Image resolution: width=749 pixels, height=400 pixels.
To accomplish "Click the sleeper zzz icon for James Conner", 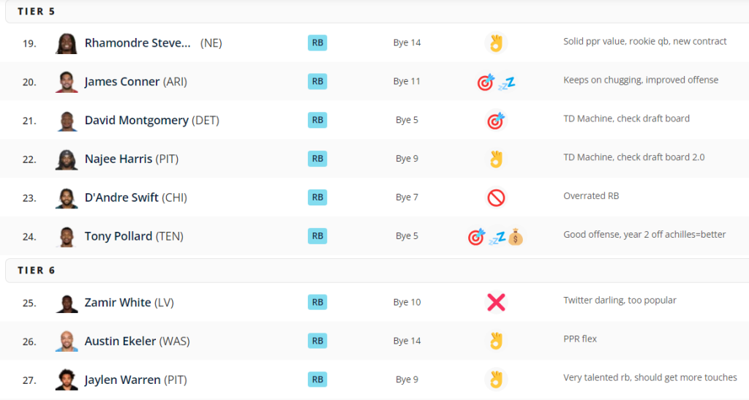I will (x=506, y=83).
